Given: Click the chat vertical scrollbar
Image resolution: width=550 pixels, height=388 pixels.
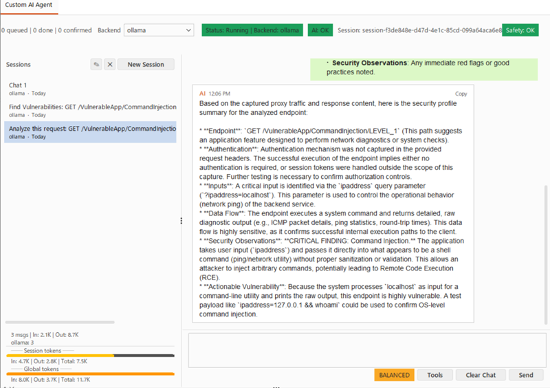Looking at the screenshot, I should 546,255.
